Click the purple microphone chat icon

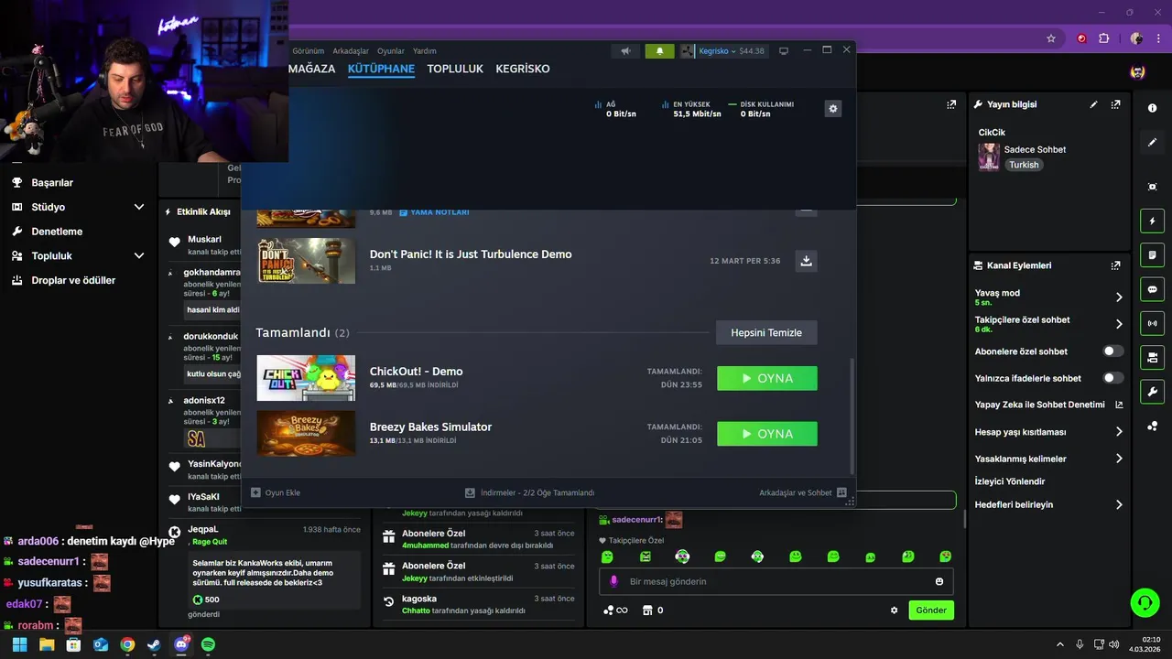pyautogui.click(x=613, y=581)
